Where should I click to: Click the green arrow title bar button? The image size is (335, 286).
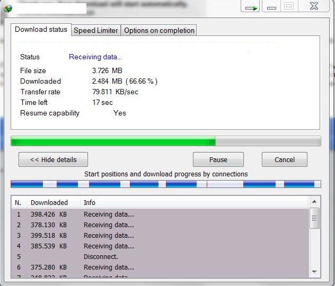click(x=251, y=7)
